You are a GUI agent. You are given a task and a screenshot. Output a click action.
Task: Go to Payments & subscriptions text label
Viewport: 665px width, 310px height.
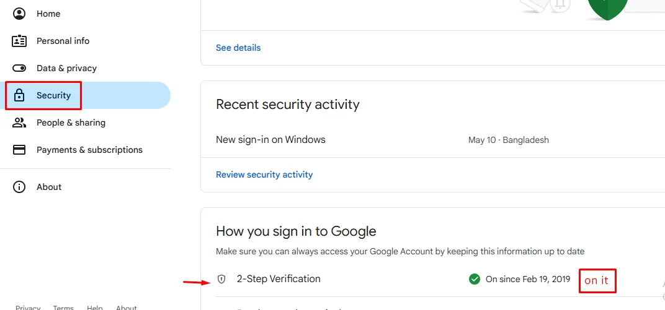click(89, 150)
